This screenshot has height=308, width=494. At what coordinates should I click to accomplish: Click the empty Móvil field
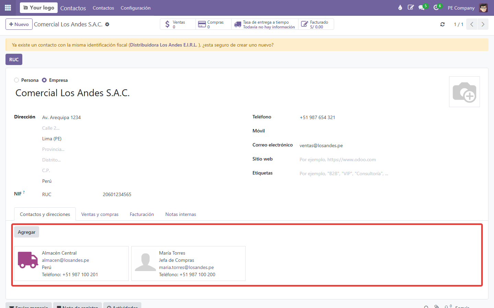389,131
